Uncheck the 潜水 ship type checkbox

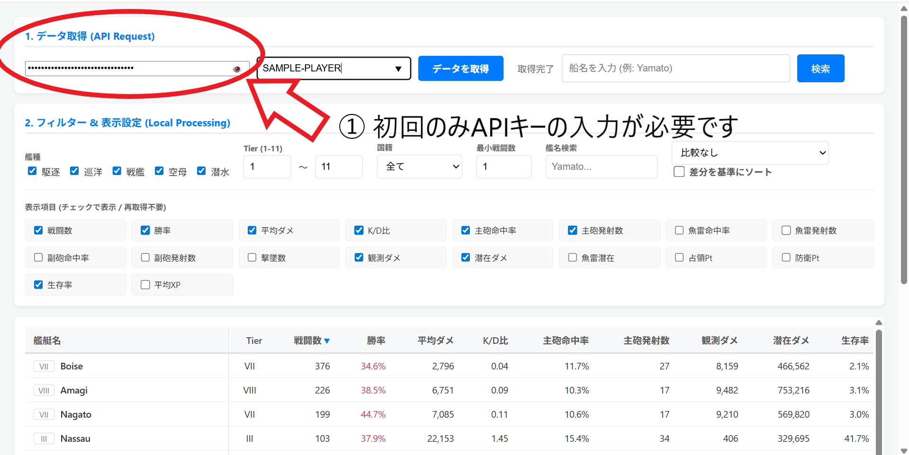point(201,171)
